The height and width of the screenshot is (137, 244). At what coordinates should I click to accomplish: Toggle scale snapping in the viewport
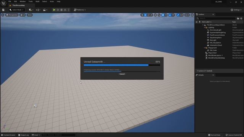[x=178, y=15]
